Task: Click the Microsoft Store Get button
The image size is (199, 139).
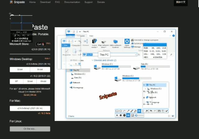Action: (40, 44)
